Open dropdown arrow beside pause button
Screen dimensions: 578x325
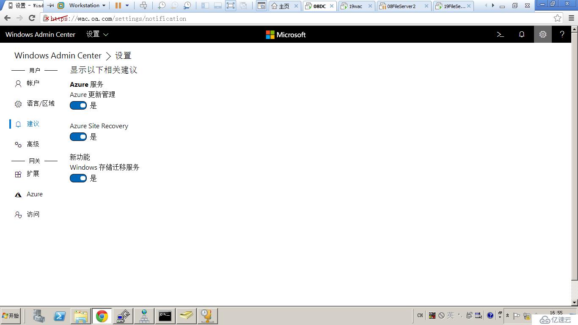click(x=127, y=6)
